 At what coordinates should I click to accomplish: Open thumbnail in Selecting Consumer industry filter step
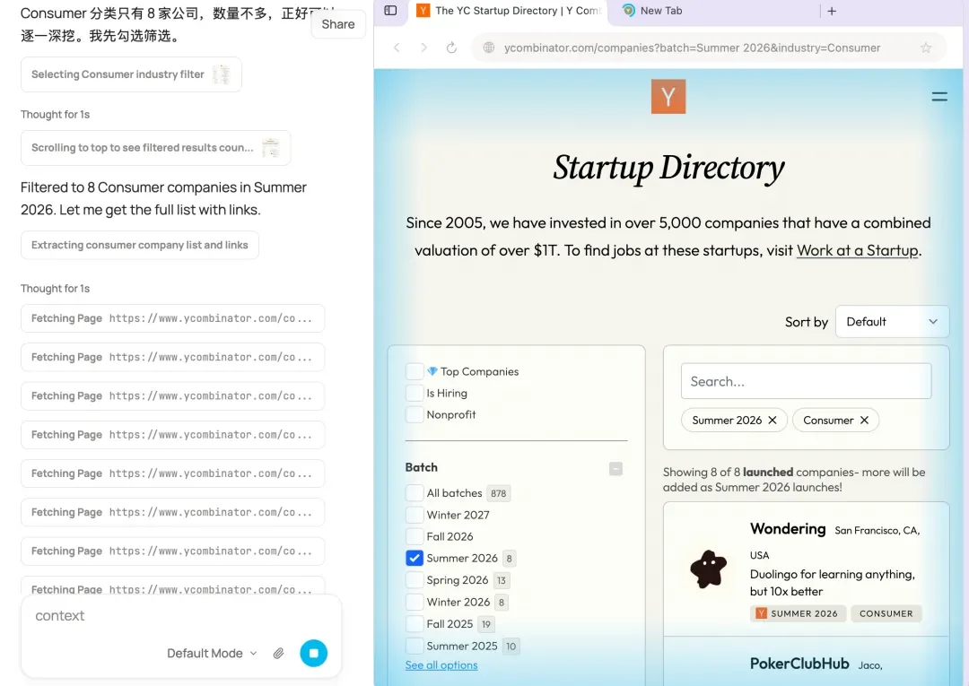221,74
